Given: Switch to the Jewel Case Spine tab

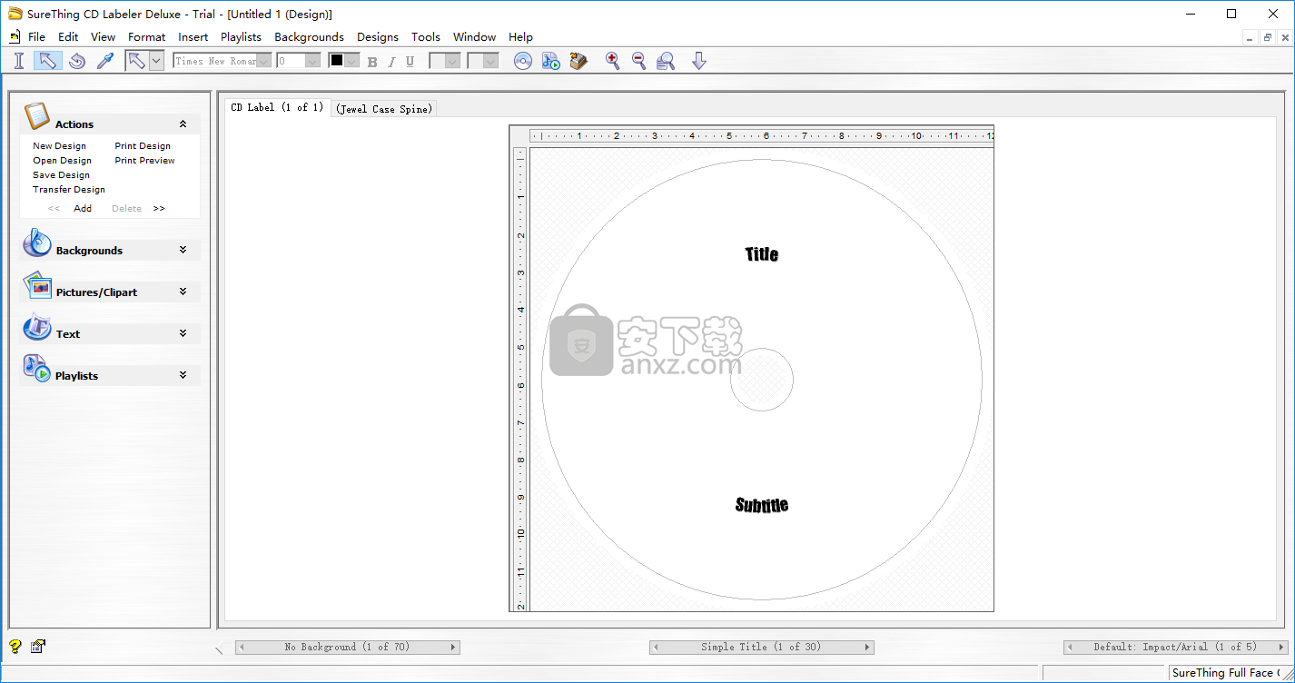Looking at the screenshot, I should point(385,109).
